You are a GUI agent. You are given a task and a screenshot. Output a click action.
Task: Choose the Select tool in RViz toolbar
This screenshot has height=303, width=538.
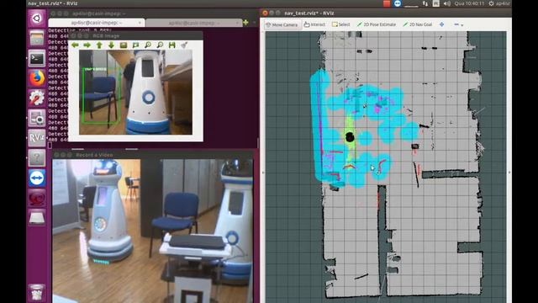(340, 24)
